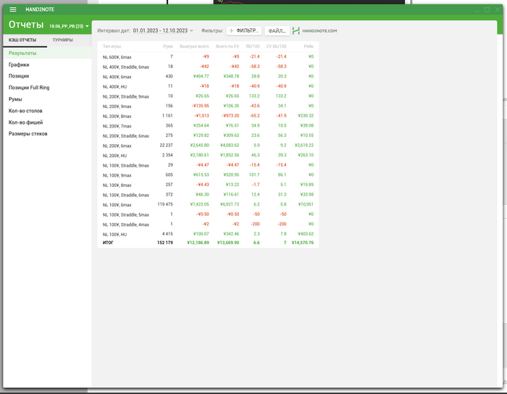Viewport: 507px width, 394px height.
Task: Sort by Руки column header
Action: tap(168, 46)
